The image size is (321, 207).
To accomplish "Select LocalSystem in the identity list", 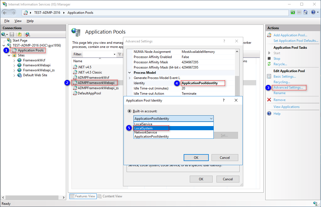I will coord(143,128).
